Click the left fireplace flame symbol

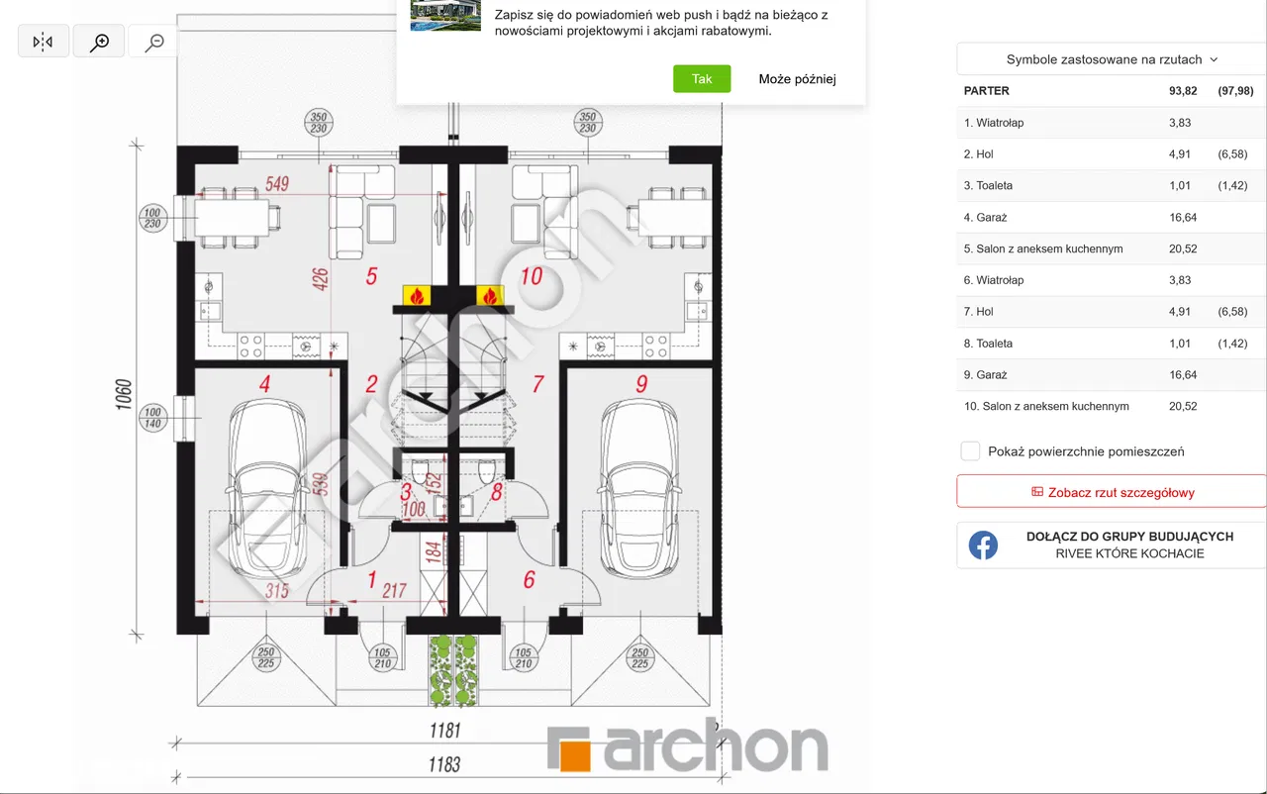click(x=416, y=295)
